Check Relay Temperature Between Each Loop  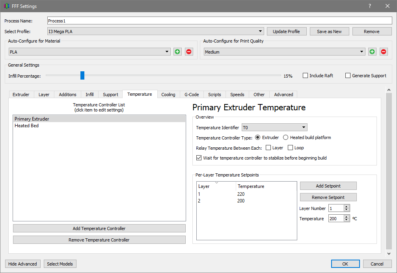(x=290, y=148)
